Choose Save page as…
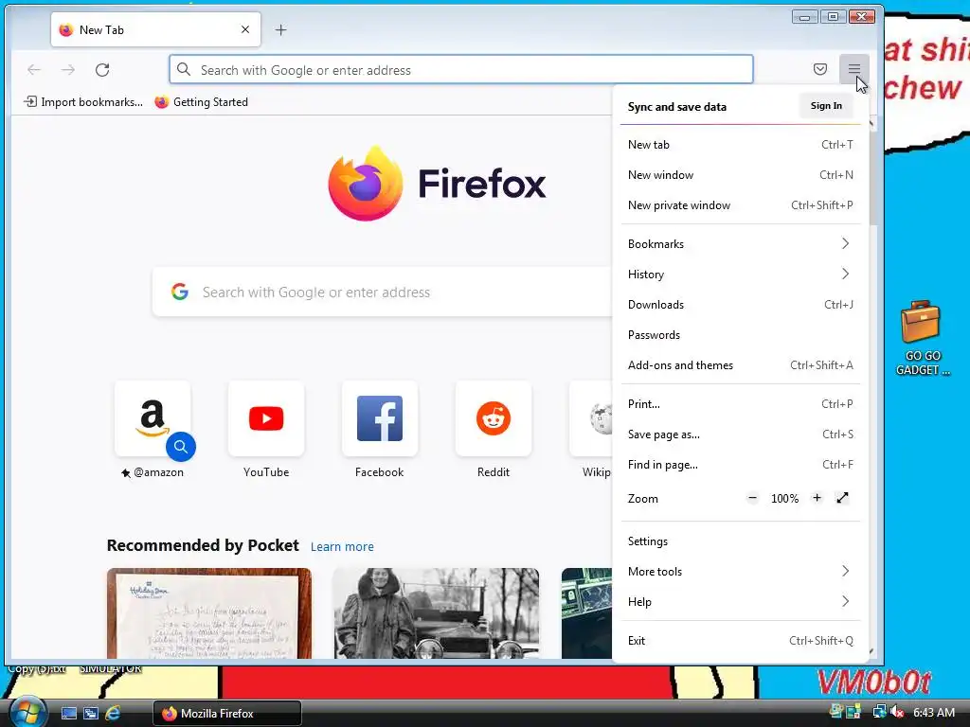Screen dimensions: 970x727 pos(740,434)
